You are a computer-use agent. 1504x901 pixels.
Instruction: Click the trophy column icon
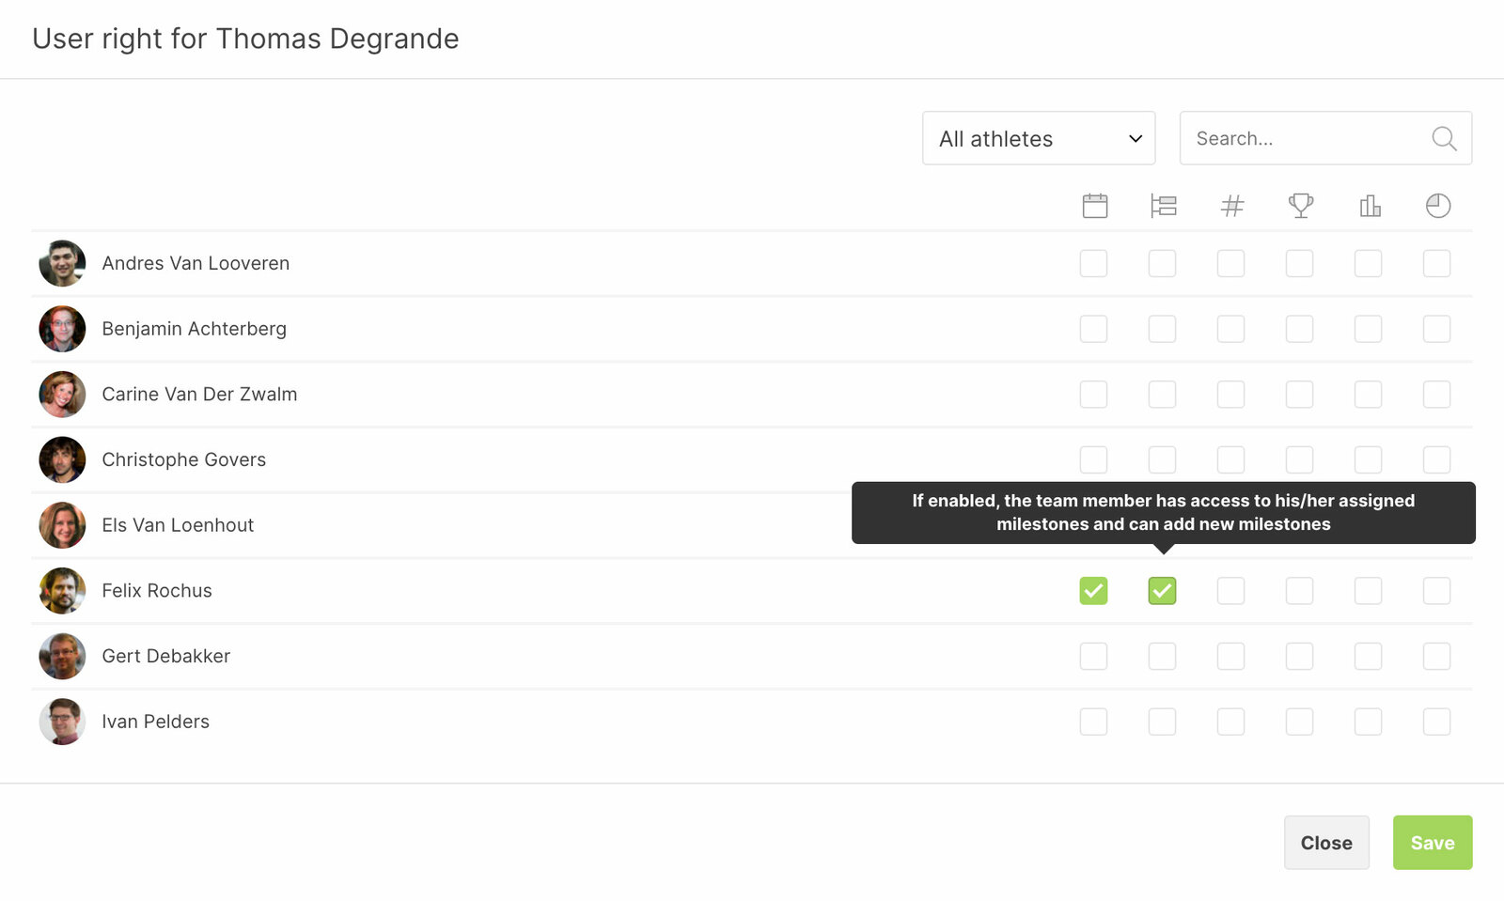1300,206
